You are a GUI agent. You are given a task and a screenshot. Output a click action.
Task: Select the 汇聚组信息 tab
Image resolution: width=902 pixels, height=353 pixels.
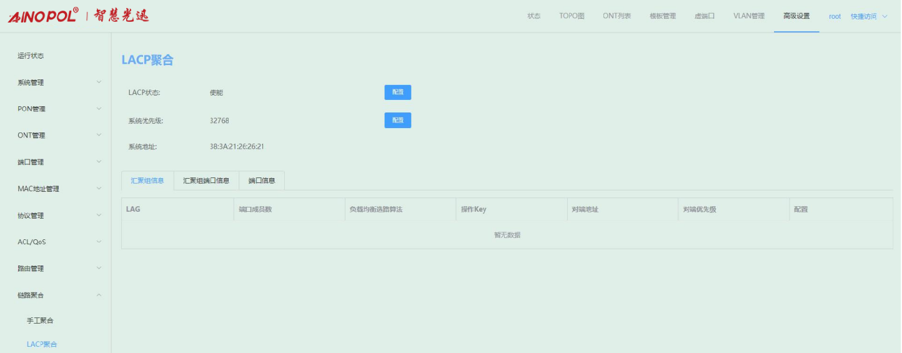tap(147, 181)
